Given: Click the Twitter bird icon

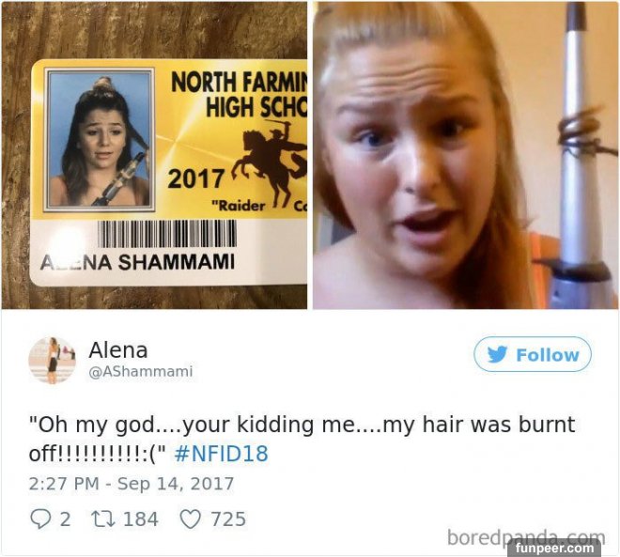Looking at the screenshot, I should [498, 354].
